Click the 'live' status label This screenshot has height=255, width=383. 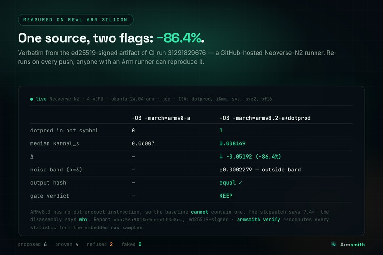(x=41, y=99)
